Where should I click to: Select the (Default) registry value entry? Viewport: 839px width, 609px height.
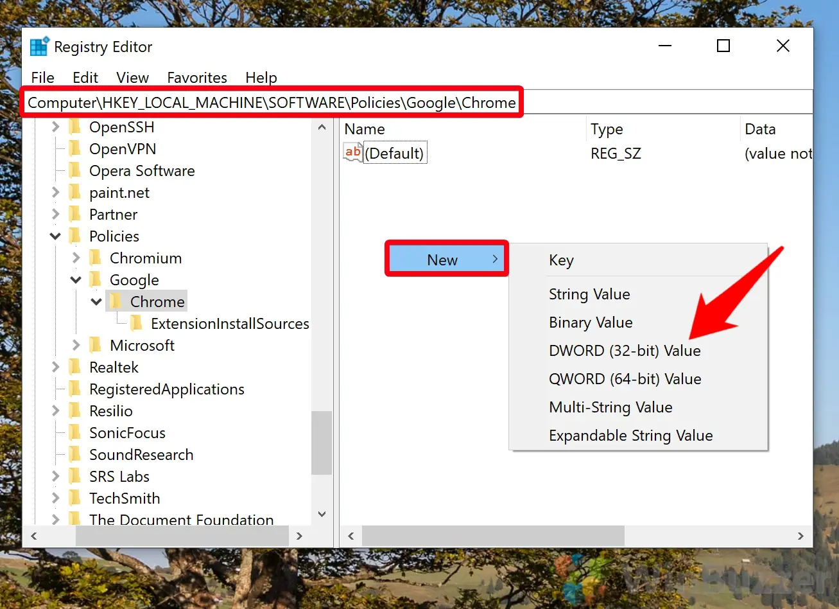pos(395,152)
